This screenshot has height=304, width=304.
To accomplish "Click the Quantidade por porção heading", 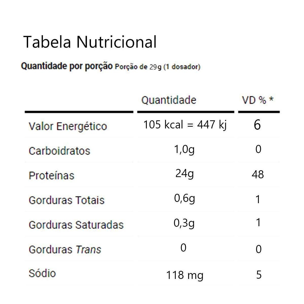I will tap(67, 66).
